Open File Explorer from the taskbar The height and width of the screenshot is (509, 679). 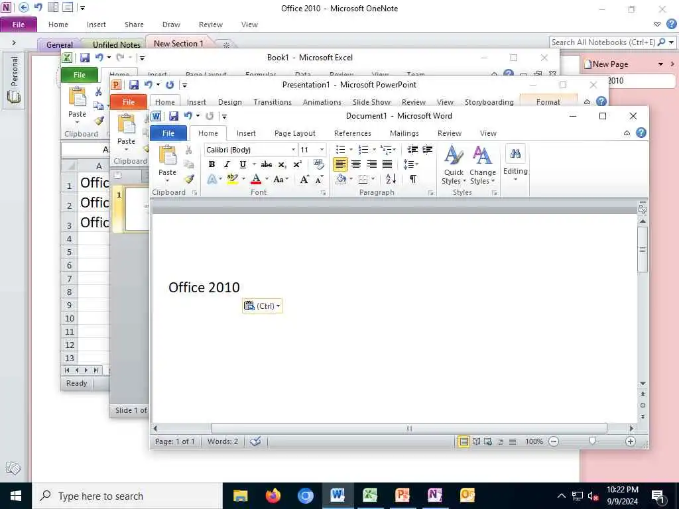pyautogui.click(x=240, y=495)
